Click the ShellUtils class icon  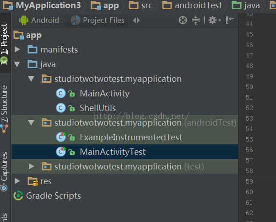pyautogui.click(x=60, y=108)
